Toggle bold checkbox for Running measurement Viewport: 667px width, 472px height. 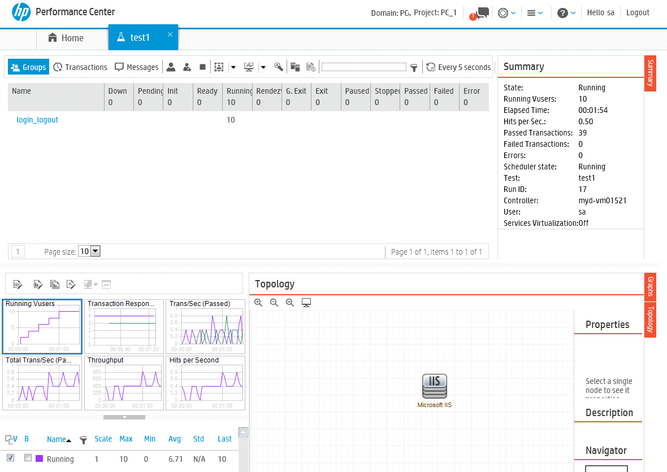point(28,457)
